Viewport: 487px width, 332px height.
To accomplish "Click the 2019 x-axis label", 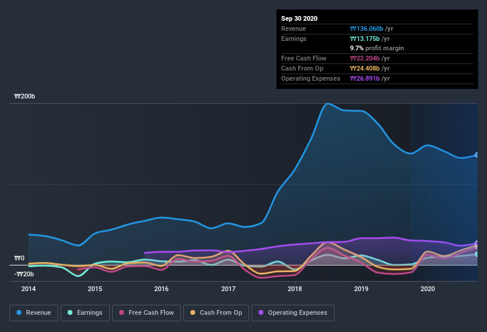I will (x=361, y=289).
